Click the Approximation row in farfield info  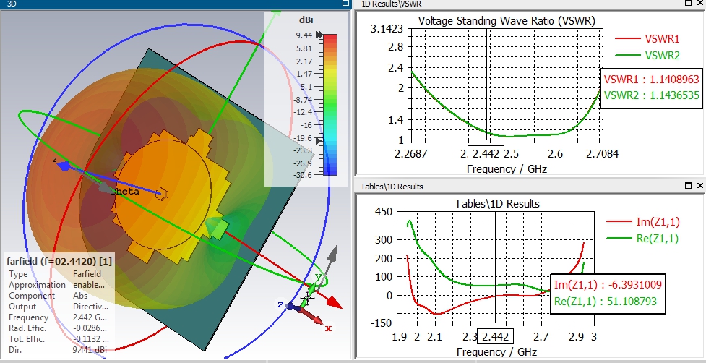[x=57, y=285]
